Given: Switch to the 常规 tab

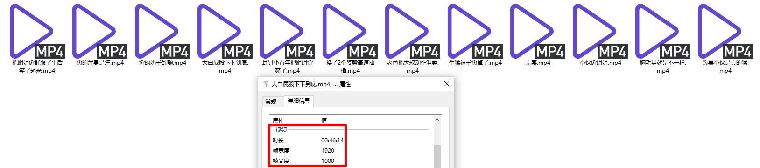Looking at the screenshot, I should [271, 101].
